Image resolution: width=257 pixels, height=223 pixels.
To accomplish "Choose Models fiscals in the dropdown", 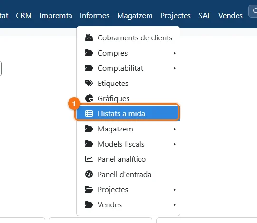I will click(128, 144).
